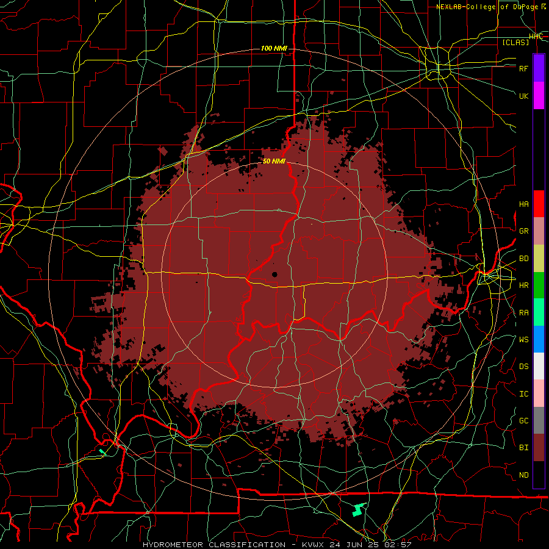Screen dimensions: 549x549
Task: Click the "GC" legend label
Action: (524, 421)
